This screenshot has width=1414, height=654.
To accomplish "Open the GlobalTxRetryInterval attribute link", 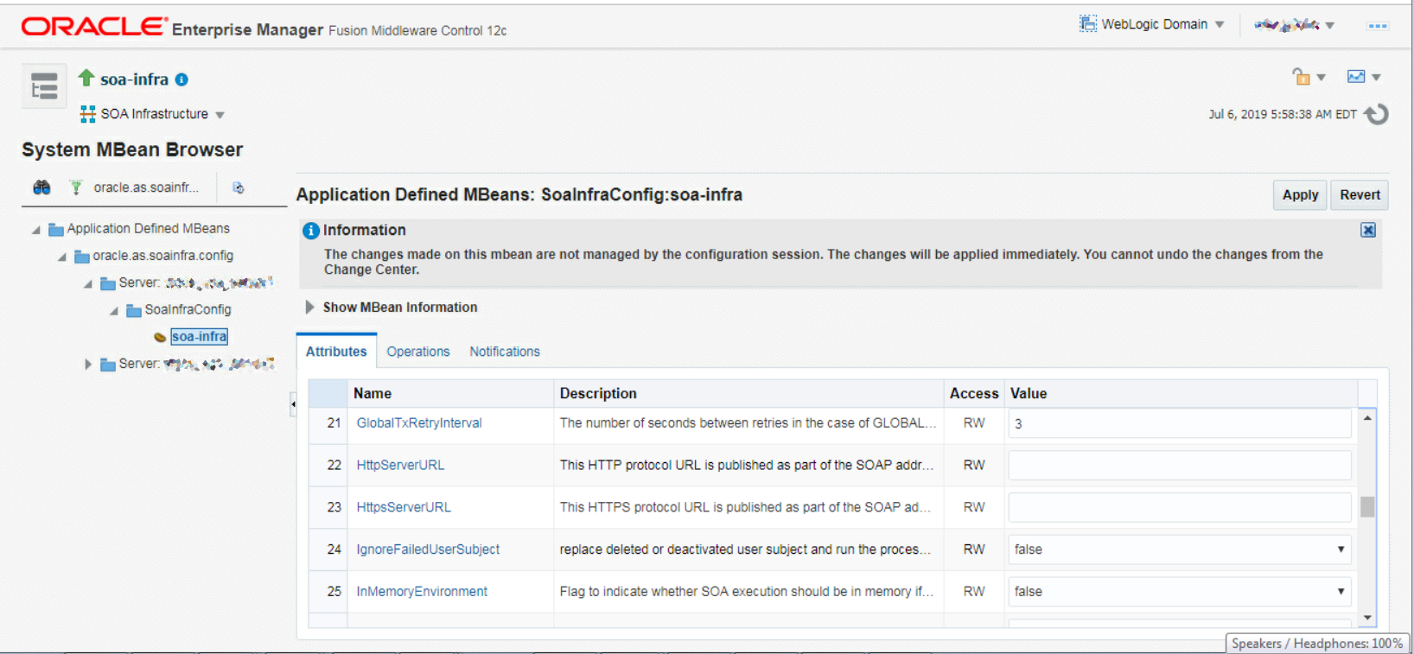I will tap(419, 423).
